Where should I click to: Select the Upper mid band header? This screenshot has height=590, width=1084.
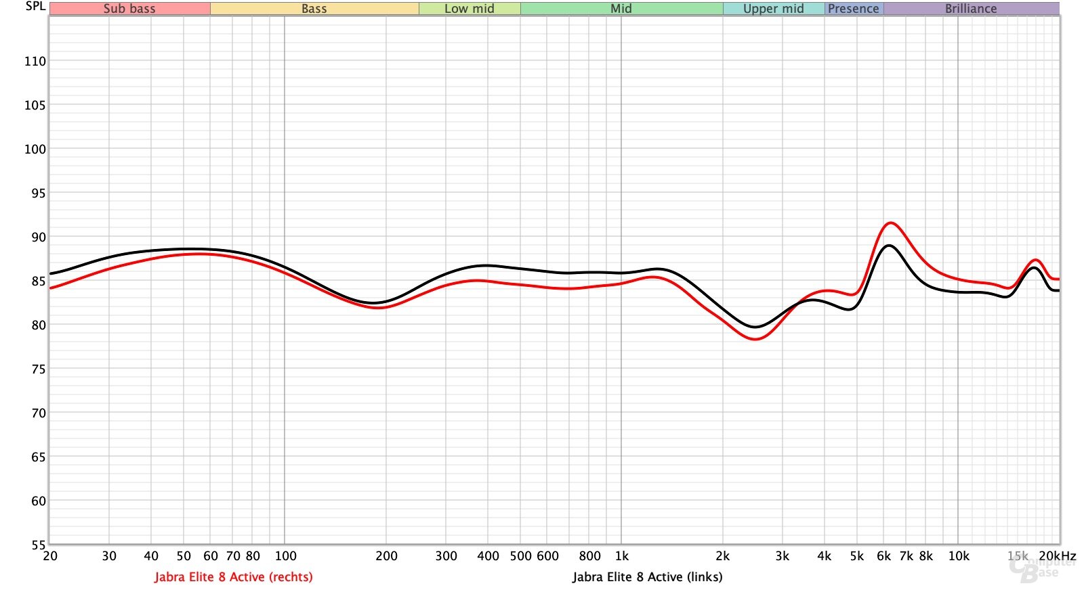(774, 9)
